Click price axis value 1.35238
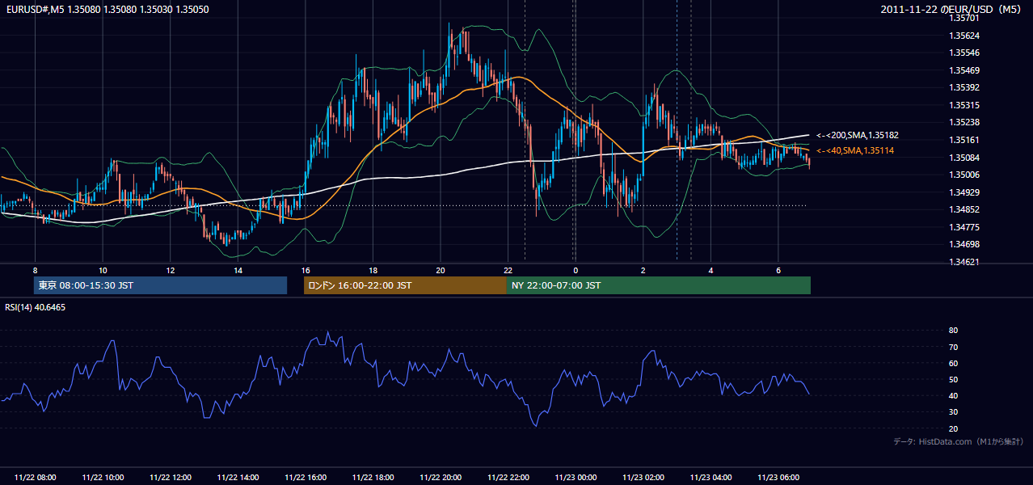 965,123
